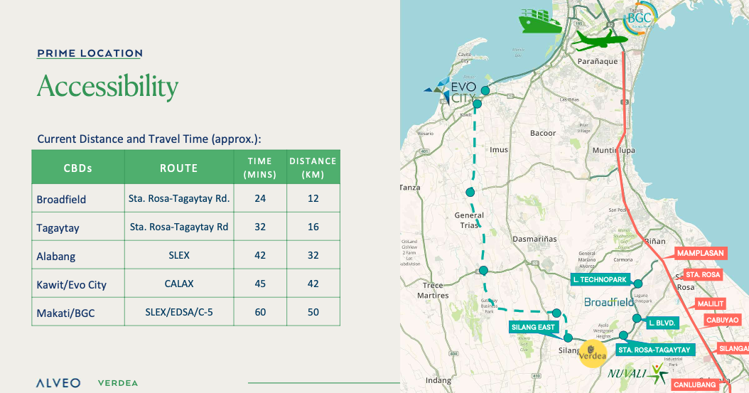Click the Dasmariñas map label
The image size is (749, 393).
coord(534,239)
